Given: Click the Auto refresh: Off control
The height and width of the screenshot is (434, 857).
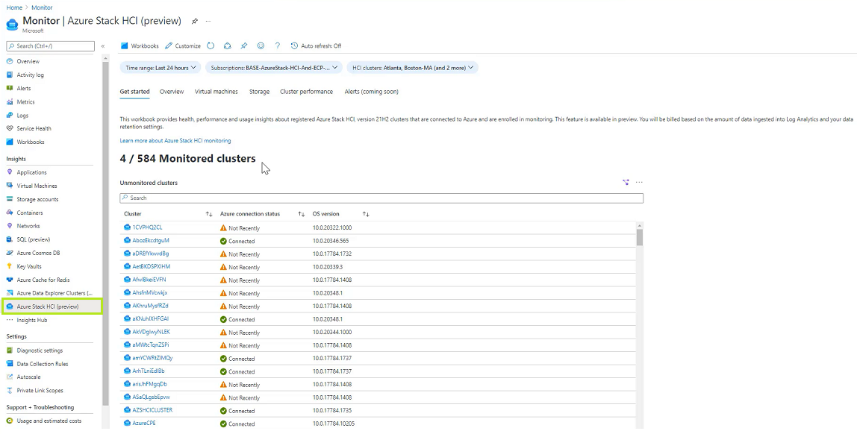Looking at the screenshot, I should click(316, 45).
